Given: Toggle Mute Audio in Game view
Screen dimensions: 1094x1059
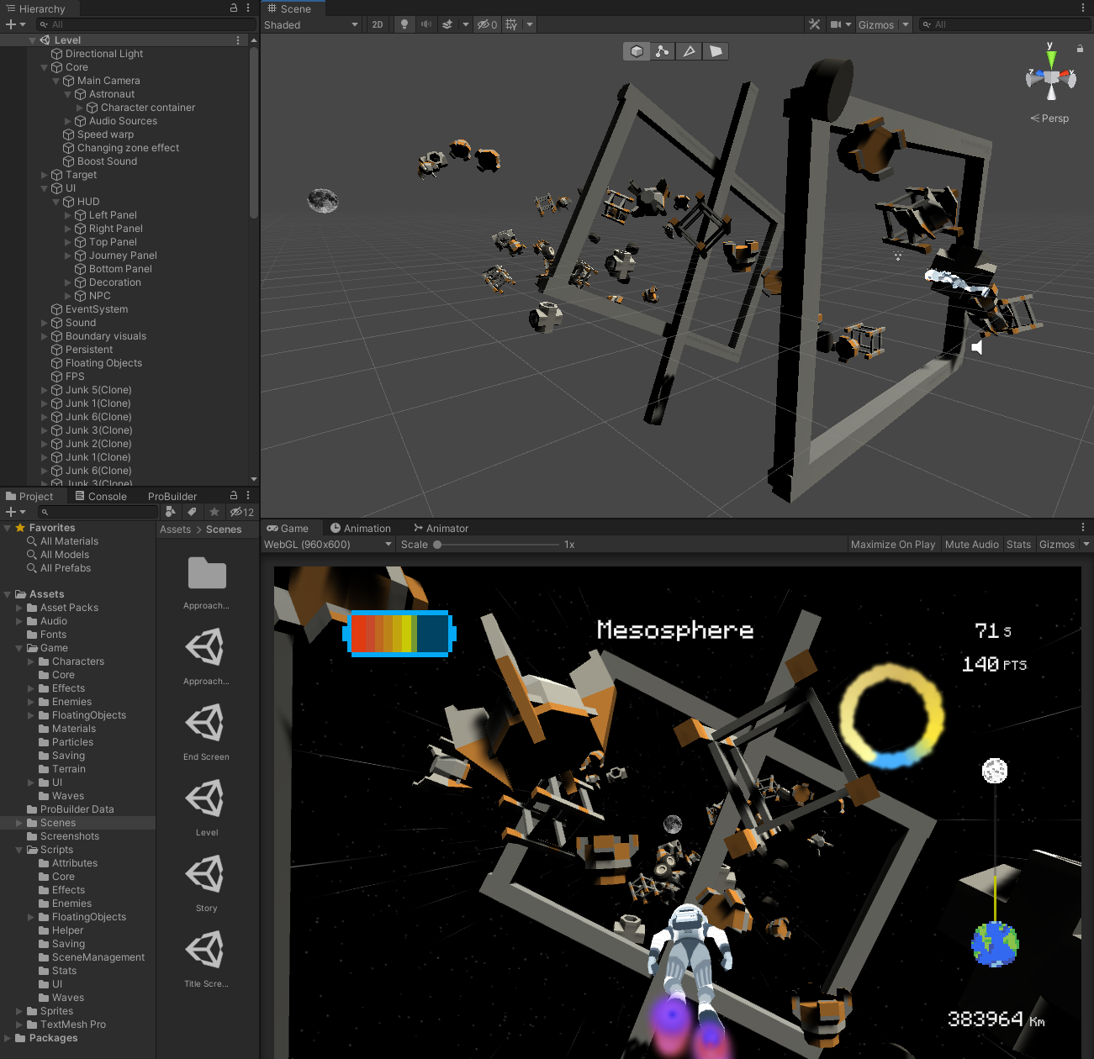Looking at the screenshot, I should tap(972, 544).
